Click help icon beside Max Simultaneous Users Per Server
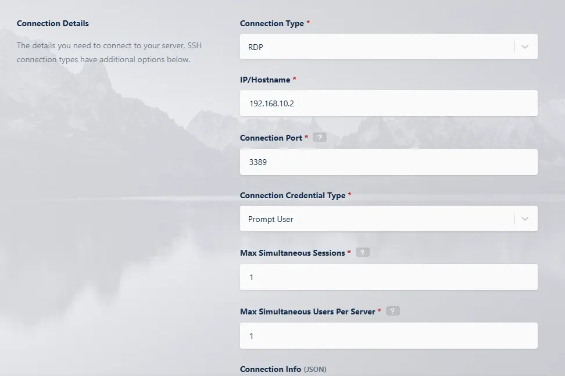Viewport: 565px width, 376px height. (x=393, y=311)
